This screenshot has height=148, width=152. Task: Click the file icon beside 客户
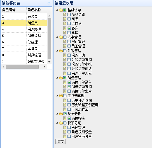point(65,28)
